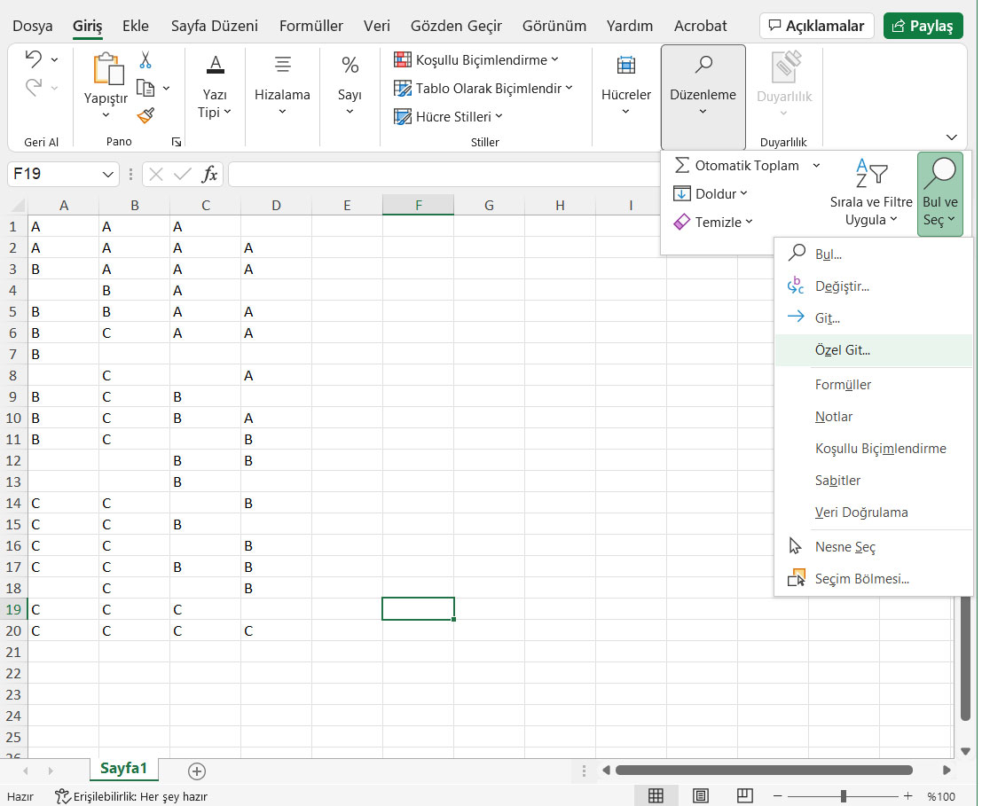
Task: Switch to Page Break Preview icon
Action: [744, 796]
